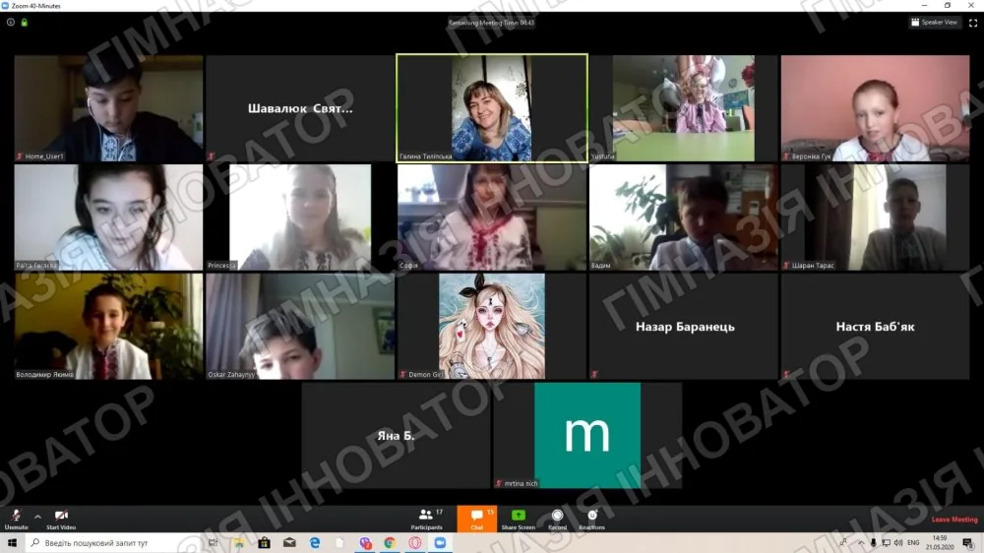Click the green encryption lock icon
The width and height of the screenshot is (984, 553).
pos(25,23)
